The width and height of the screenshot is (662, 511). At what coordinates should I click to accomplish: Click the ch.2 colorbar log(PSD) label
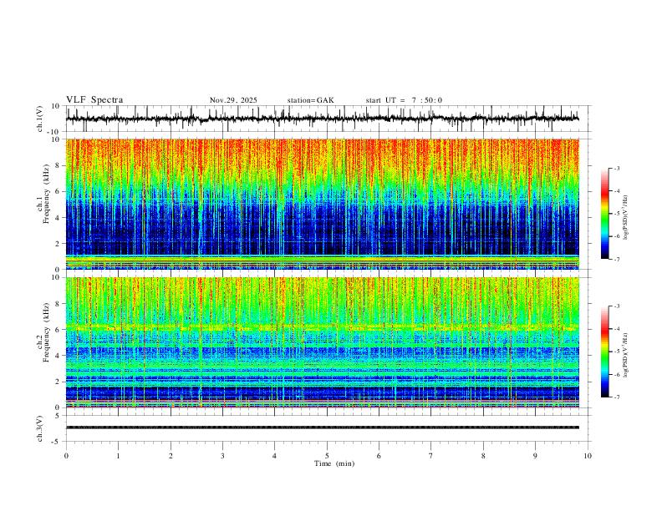pos(626,355)
